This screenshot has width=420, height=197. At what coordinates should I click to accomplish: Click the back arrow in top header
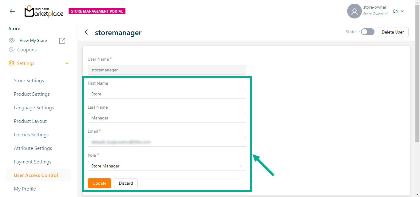pos(12,11)
